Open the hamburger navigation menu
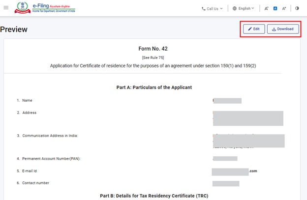 (x=6, y=8)
